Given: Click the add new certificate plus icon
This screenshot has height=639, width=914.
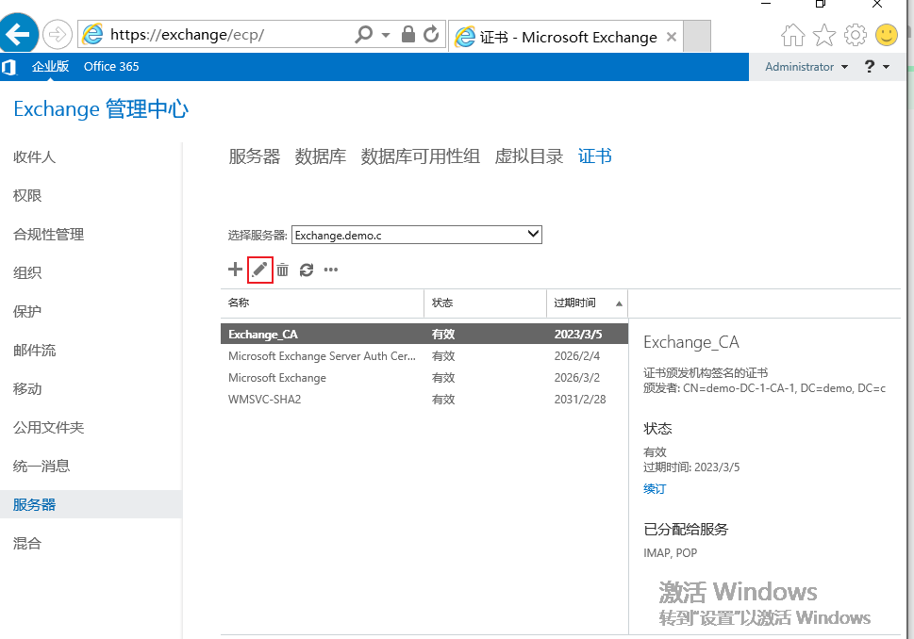Looking at the screenshot, I should pyautogui.click(x=235, y=270).
